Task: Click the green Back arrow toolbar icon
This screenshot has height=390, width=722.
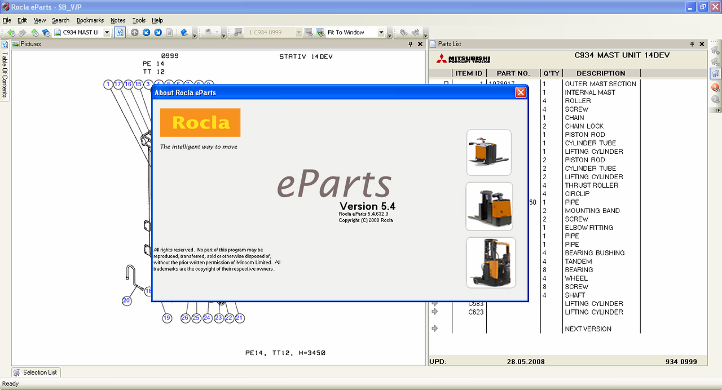Action: point(11,33)
